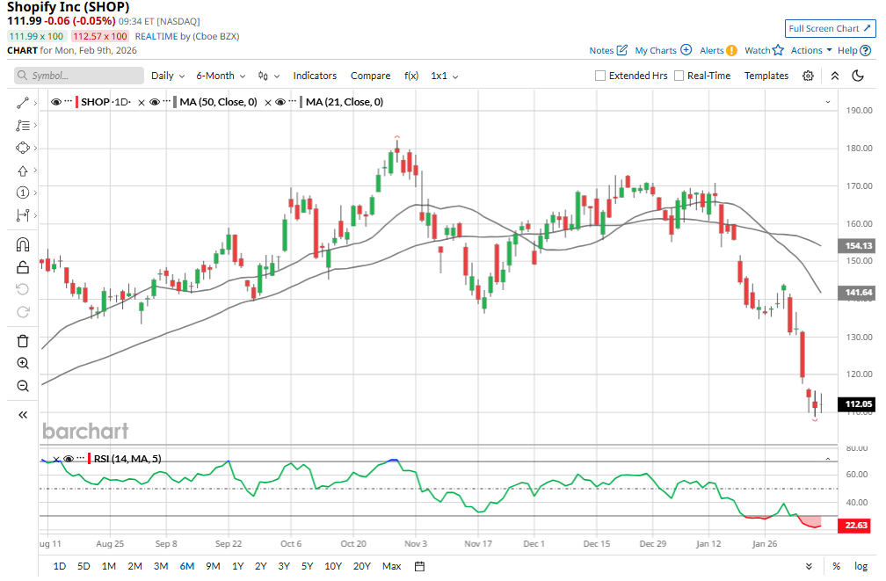Image resolution: width=886 pixels, height=581 pixels.
Task: Open the calendar date range picker
Action: pos(419,566)
